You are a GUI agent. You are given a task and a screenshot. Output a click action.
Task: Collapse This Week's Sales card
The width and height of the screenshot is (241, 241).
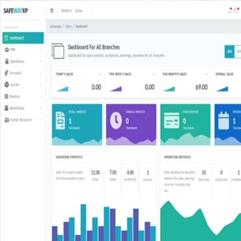[x=153, y=74]
